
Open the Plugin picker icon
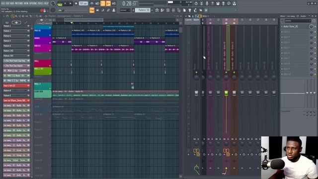(x=190, y=10)
